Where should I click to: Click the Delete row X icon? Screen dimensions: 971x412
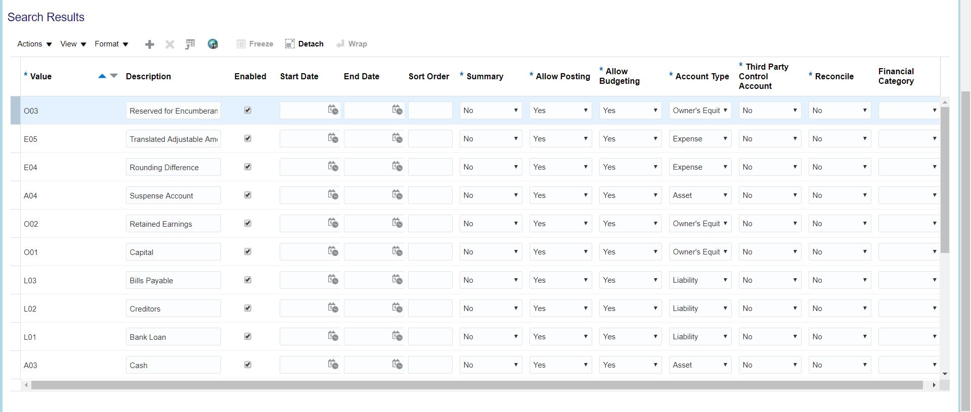pos(170,44)
